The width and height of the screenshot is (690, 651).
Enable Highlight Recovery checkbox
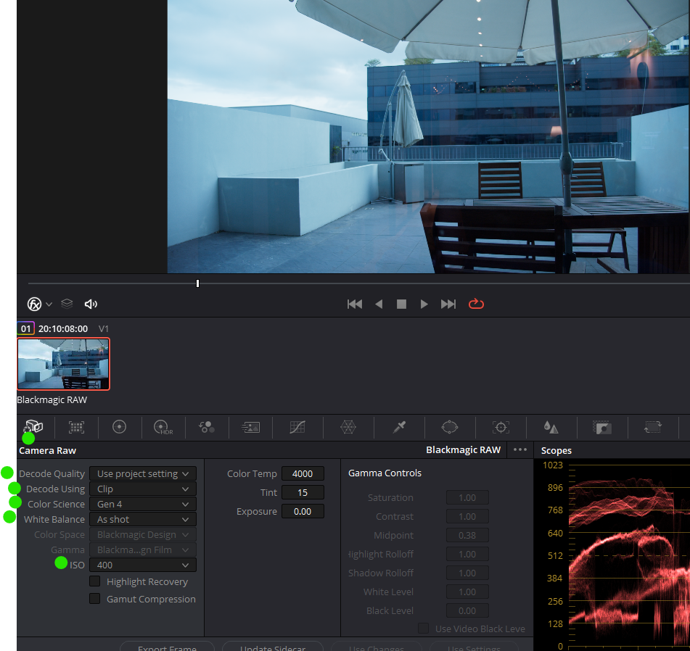pyautogui.click(x=95, y=581)
